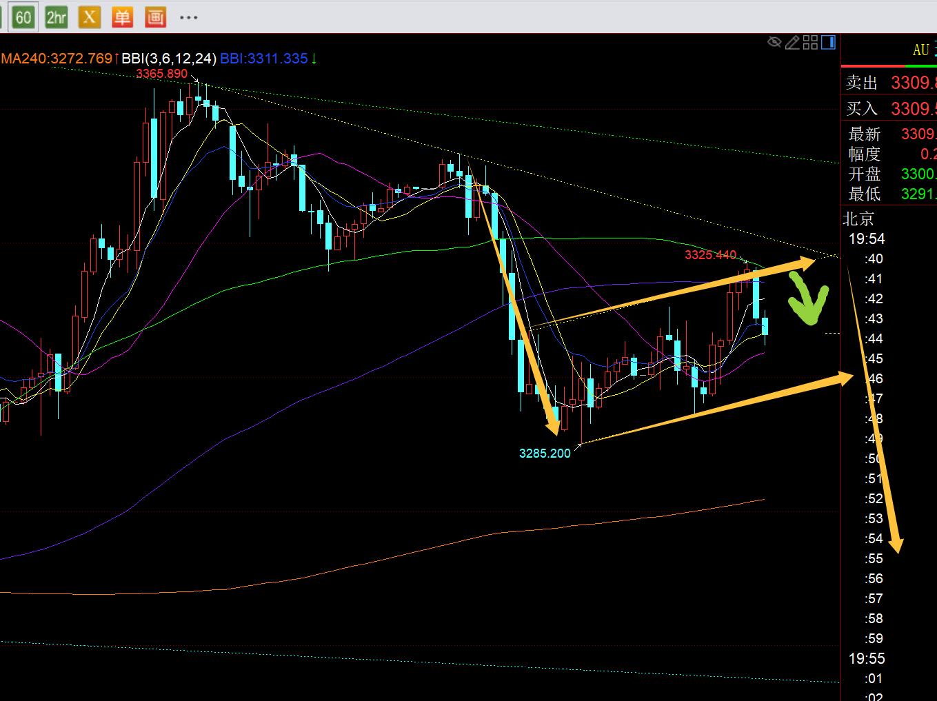Screen dimensions: 937x701
Task: Open the four-square grid layout icon
Action: tap(810, 43)
